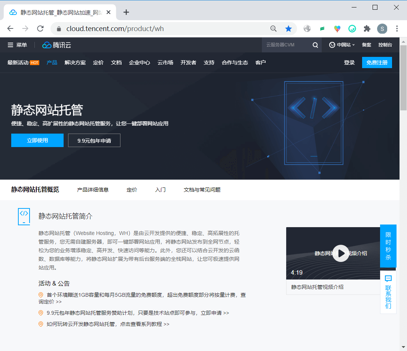407x351 pixels.
Task: Click the browser forward arrow
Action: tap(25, 28)
